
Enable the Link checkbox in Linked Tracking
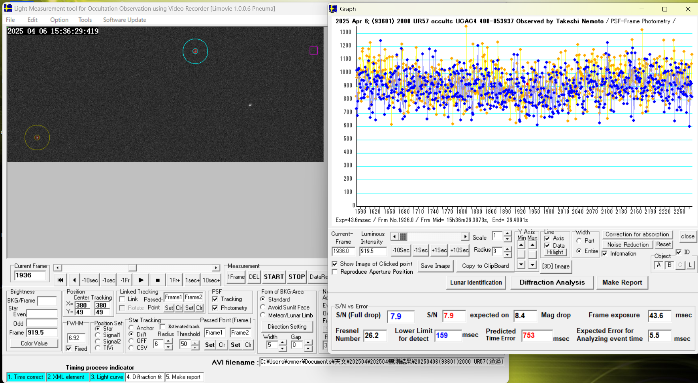(x=123, y=299)
